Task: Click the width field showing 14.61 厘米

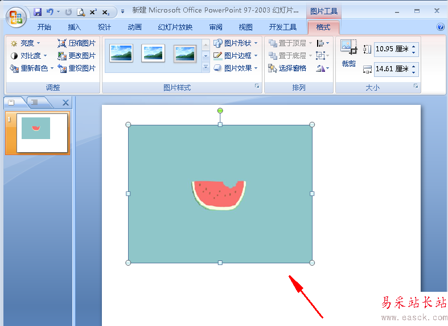Action: coord(392,69)
